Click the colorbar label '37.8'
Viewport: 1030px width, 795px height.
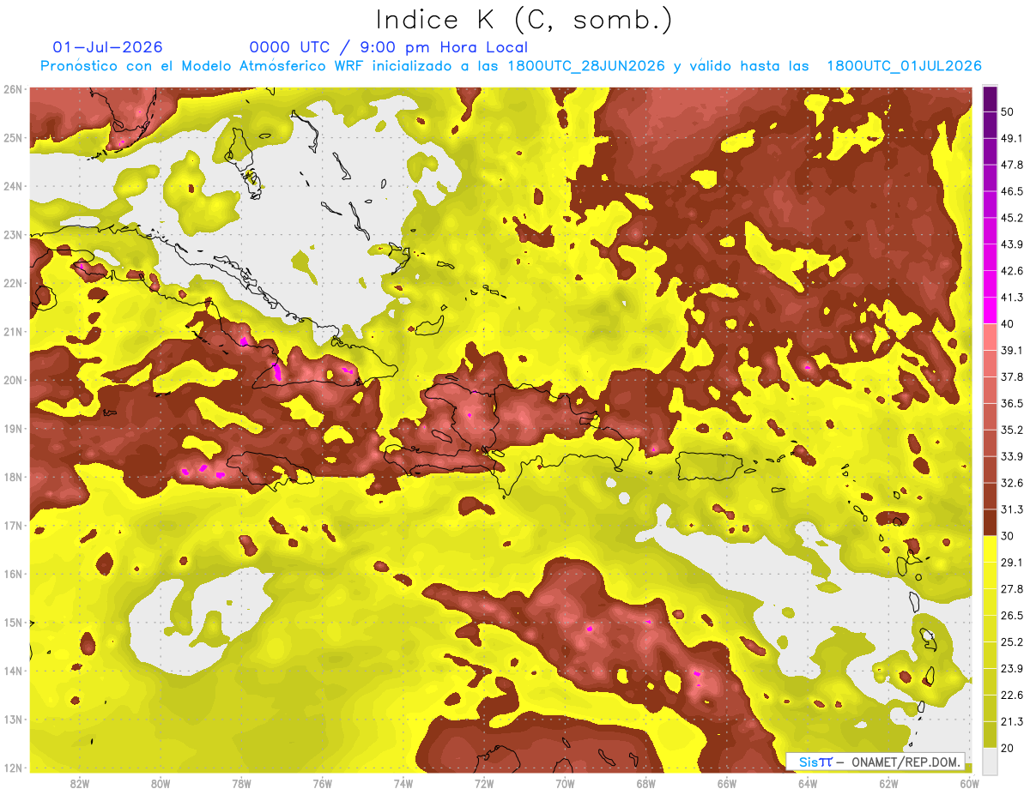(x=1011, y=376)
